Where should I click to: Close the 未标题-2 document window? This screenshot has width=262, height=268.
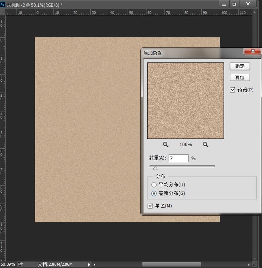click(248, 4)
